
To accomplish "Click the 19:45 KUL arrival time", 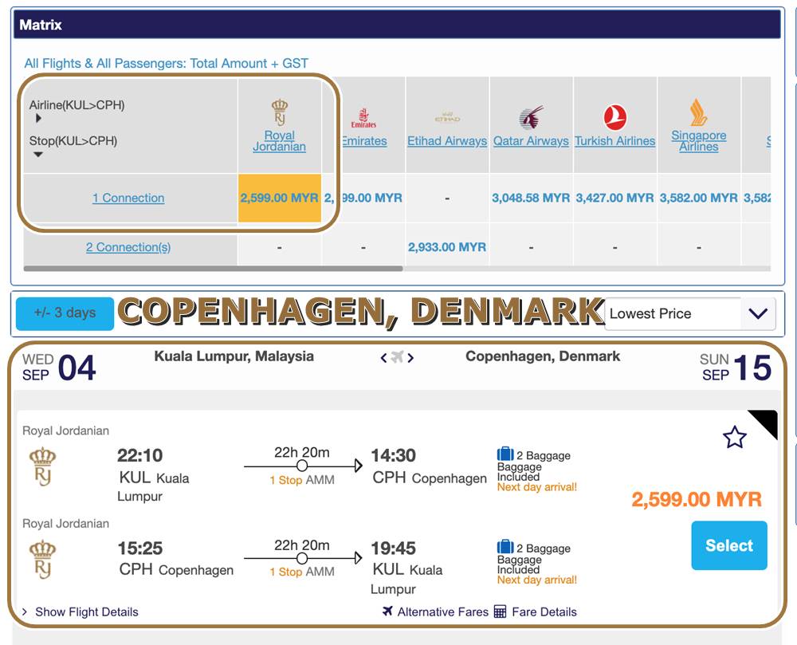I will click(394, 548).
